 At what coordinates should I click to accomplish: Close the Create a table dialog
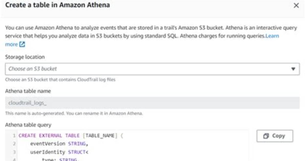click(x=296, y=5)
